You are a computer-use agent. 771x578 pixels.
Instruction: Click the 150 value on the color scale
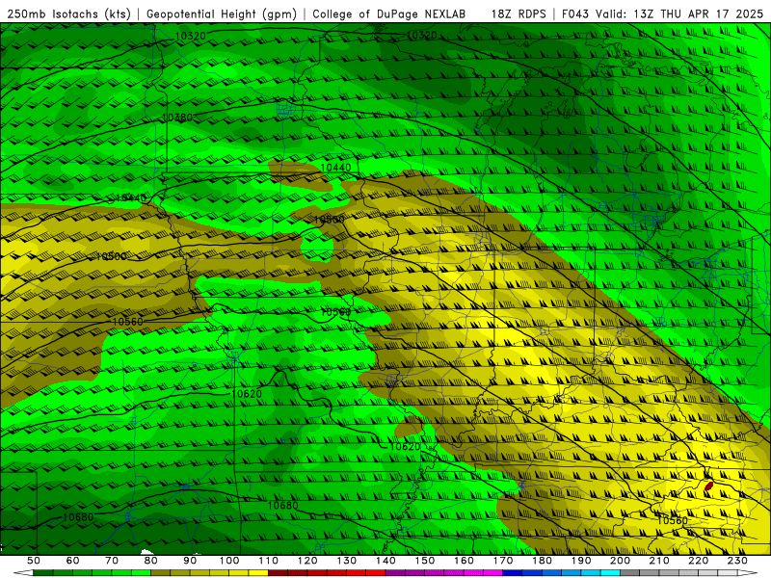tap(425, 561)
